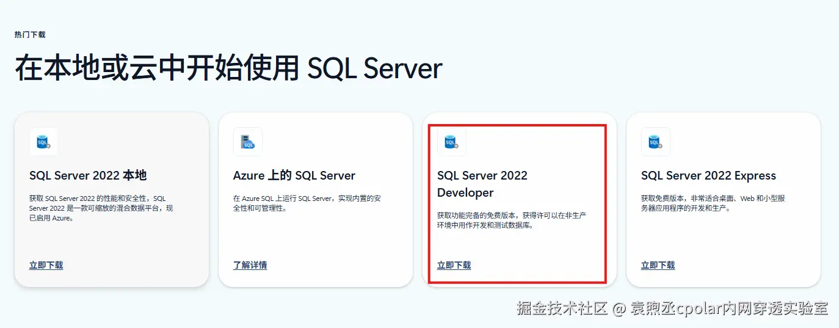Open 了解详情 link for Azure SQL Server
This screenshot has width=839, height=328.
tap(250, 265)
